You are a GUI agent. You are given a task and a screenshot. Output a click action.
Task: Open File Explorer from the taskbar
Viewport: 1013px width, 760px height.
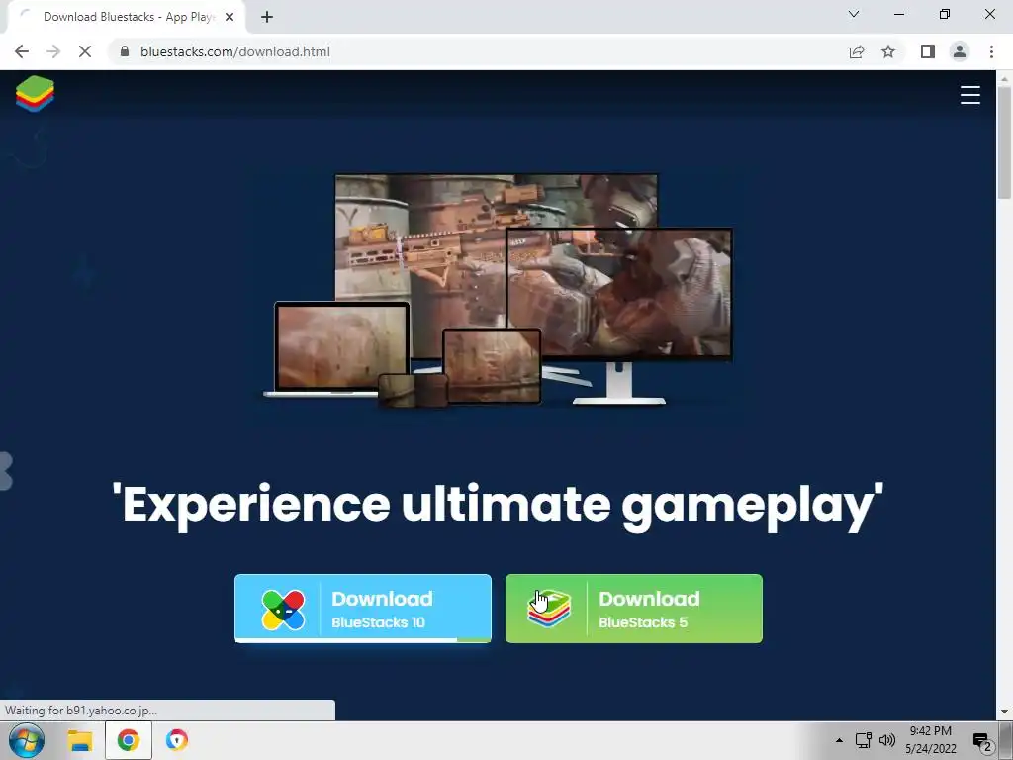pyautogui.click(x=80, y=740)
